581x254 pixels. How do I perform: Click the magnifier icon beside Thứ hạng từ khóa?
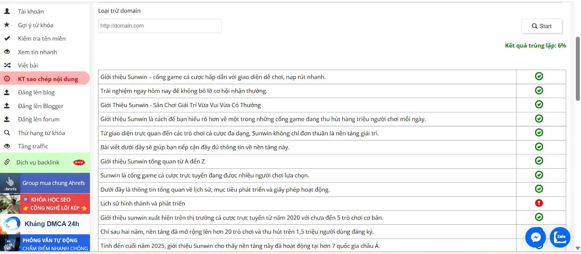tap(7, 133)
